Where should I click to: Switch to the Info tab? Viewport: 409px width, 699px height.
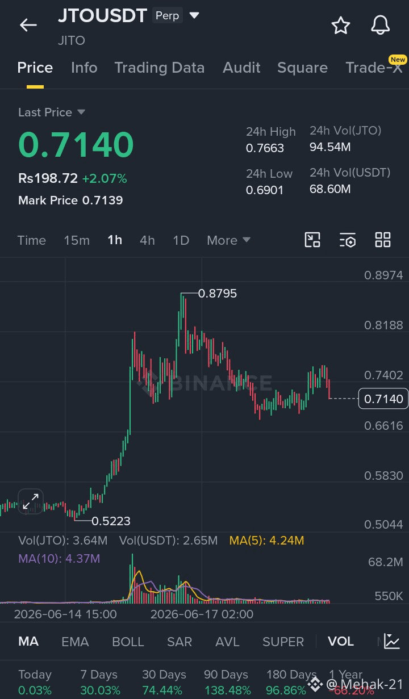(x=84, y=68)
